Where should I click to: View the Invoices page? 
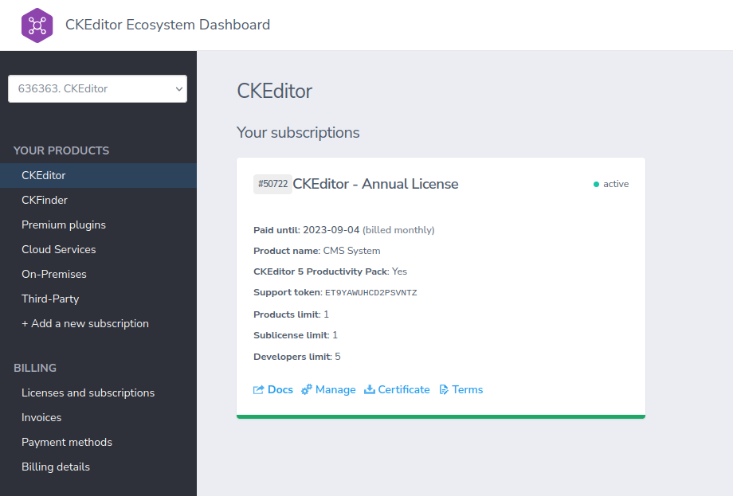(41, 417)
